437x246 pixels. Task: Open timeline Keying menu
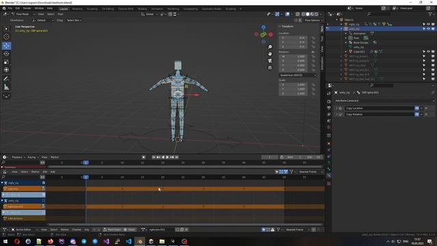coord(33,157)
